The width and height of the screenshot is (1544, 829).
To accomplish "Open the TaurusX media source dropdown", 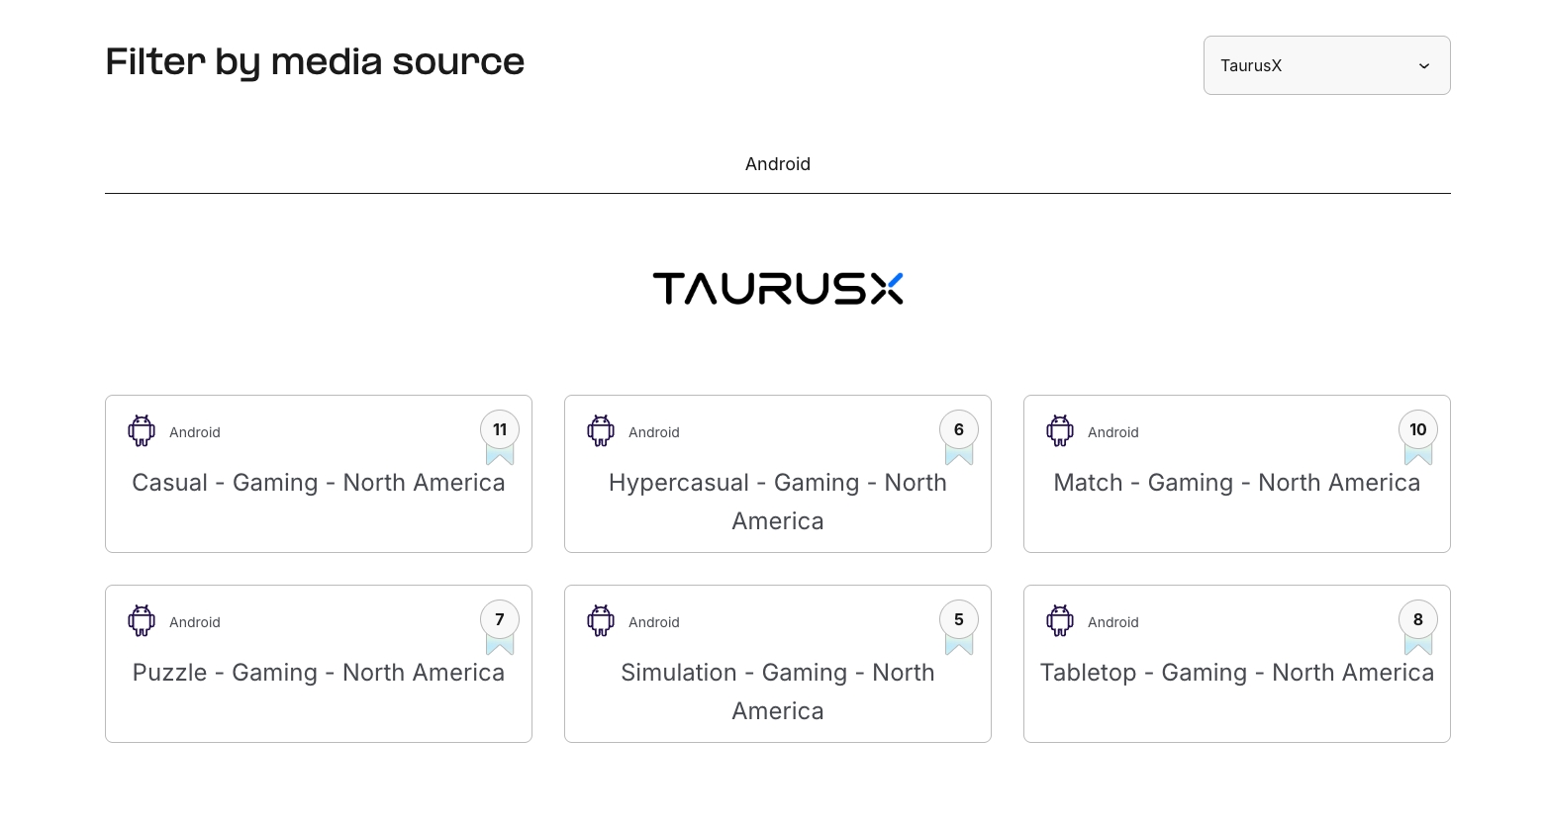I will click(1325, 65).
